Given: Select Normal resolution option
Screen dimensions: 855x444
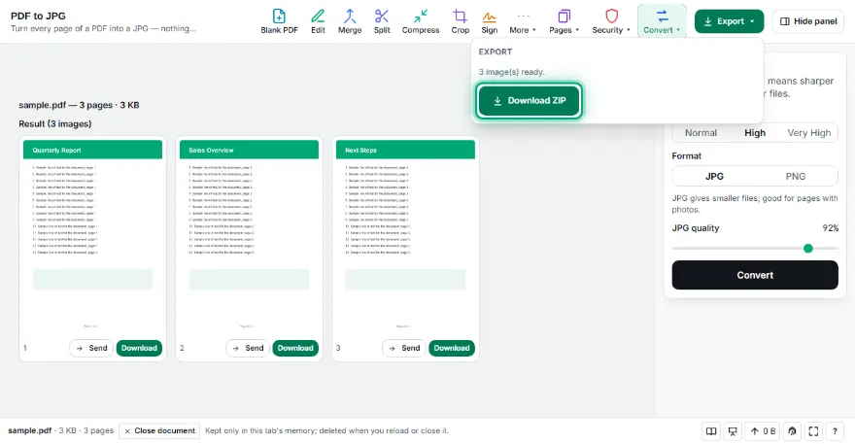Looking at the screenshot, I should (x=701, y=132).
